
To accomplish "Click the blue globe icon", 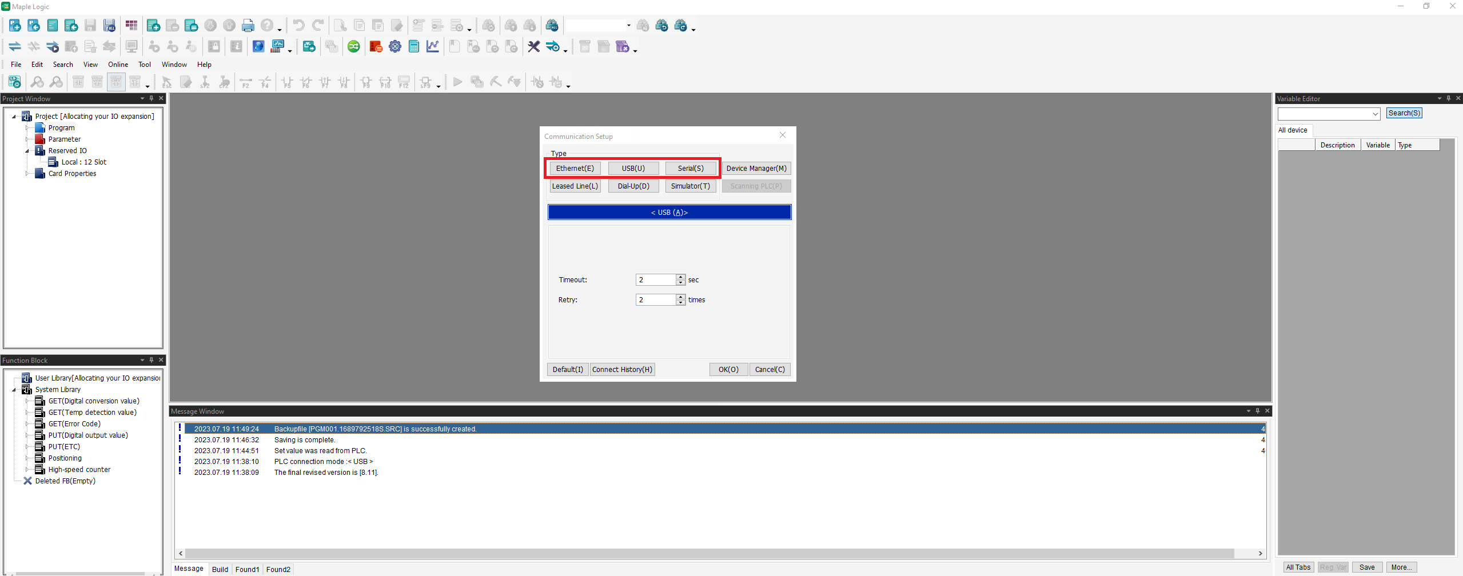I will pyautogui.click(x=258, y=47).
